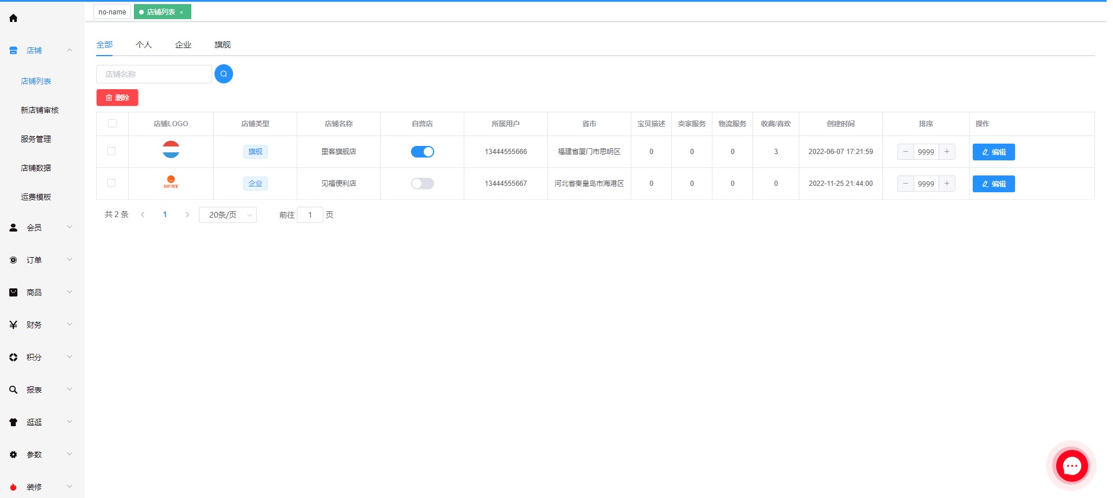This screenshot has width=1113, height=498.
Task: Click the blue search button icon
Action: (224, 74)
